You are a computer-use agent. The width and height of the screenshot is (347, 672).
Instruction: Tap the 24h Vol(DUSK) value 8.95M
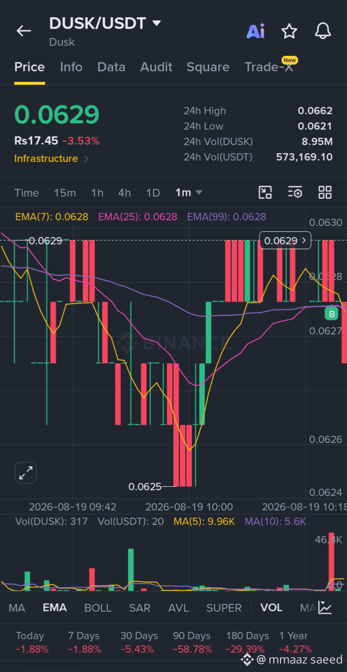click(317, 142)
